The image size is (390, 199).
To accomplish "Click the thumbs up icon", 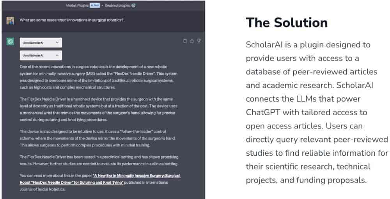I will (192, 41).
